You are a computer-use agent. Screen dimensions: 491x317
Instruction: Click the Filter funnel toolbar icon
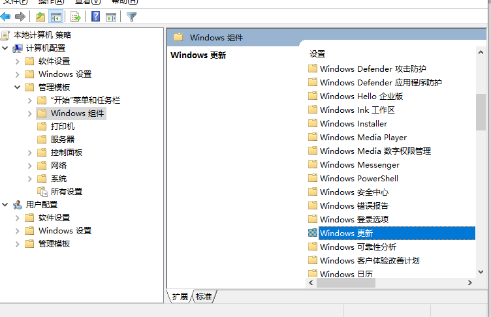click(x=131, y=16)
